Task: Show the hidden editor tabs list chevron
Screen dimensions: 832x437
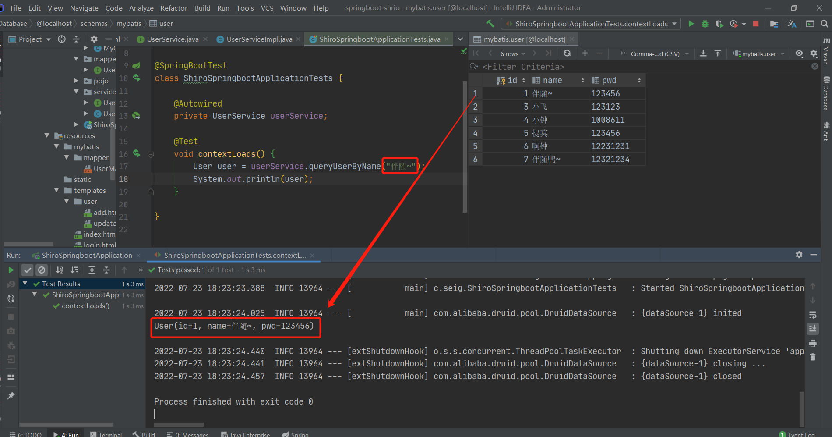Action: pos(460,39)
